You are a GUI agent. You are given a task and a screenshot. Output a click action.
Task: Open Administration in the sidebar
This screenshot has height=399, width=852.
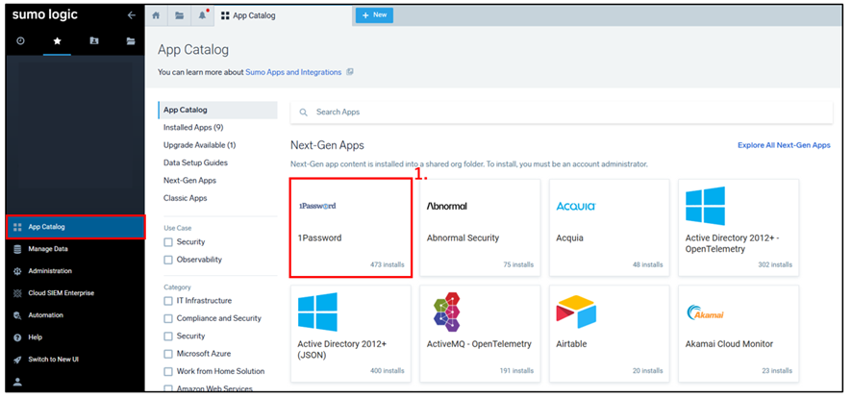coord(76,271)
